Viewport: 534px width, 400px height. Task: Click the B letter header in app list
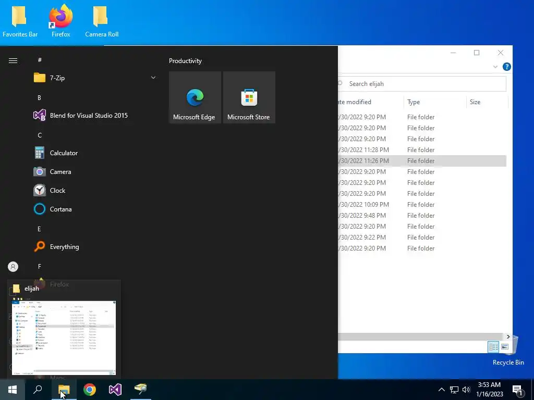click(x=39, y=97)
